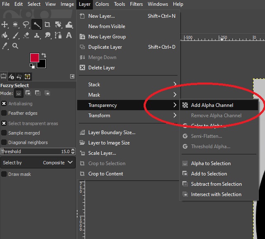265x239 pixels.
Task: Choose New Layer... from the Layer menu
Action: (x=128, y=16)
